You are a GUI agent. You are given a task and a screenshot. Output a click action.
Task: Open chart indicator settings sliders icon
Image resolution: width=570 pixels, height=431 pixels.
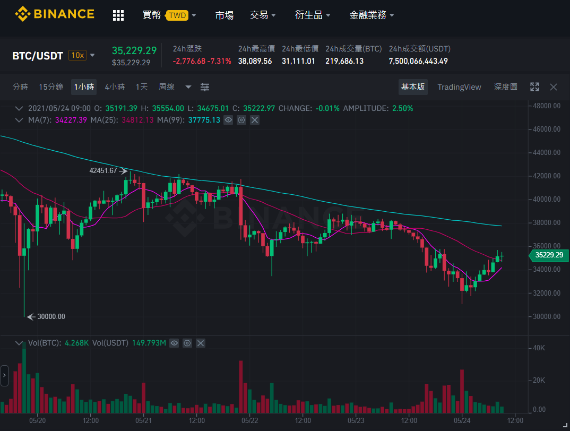pos(205,87)
